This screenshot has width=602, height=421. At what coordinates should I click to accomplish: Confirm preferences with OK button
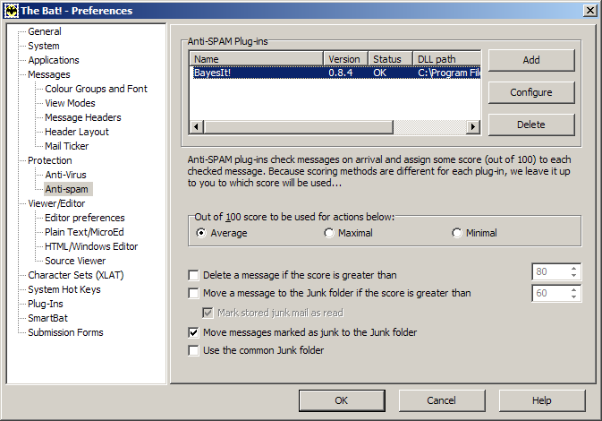342,400
